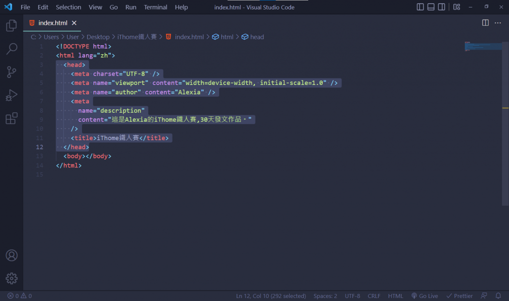Open the editor More Actions ellipsis

(x=498, y=23)
